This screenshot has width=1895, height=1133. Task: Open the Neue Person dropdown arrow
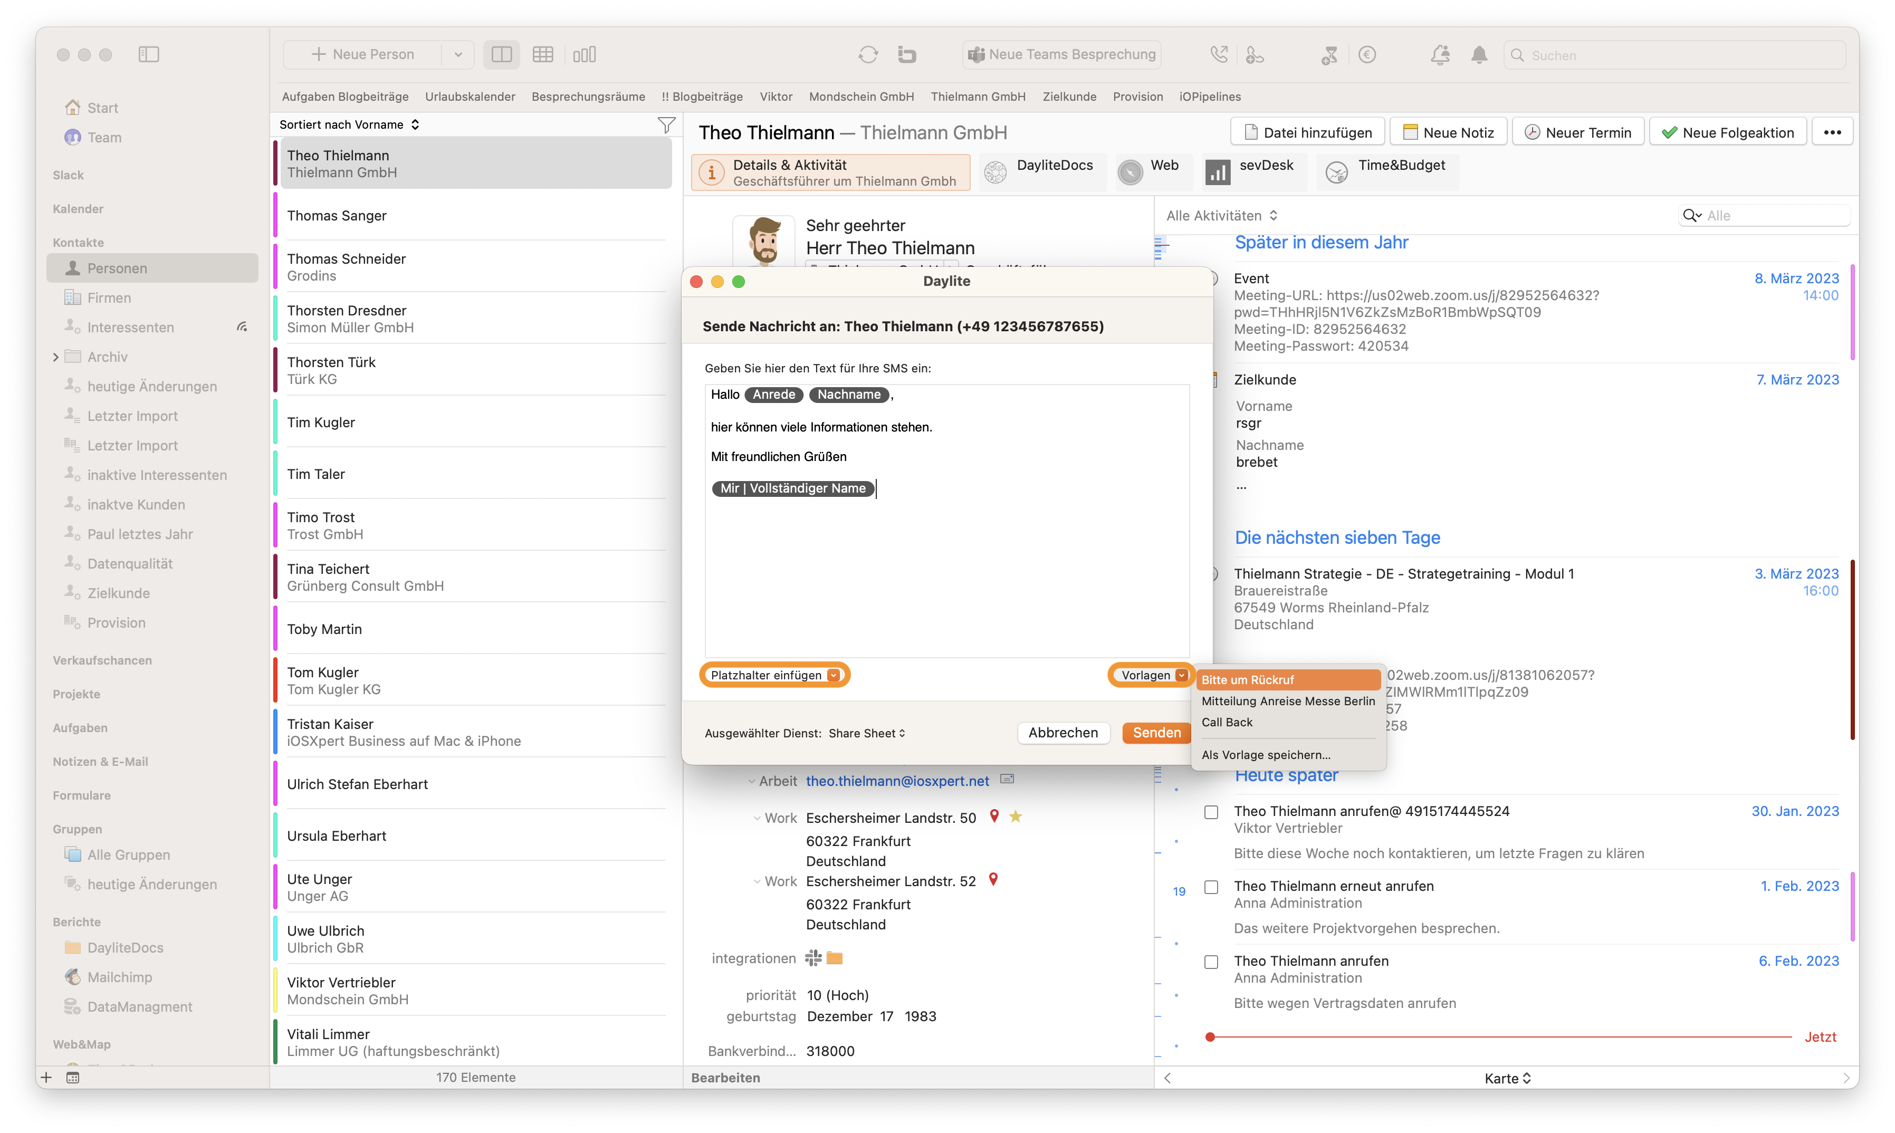coord(458,54)
